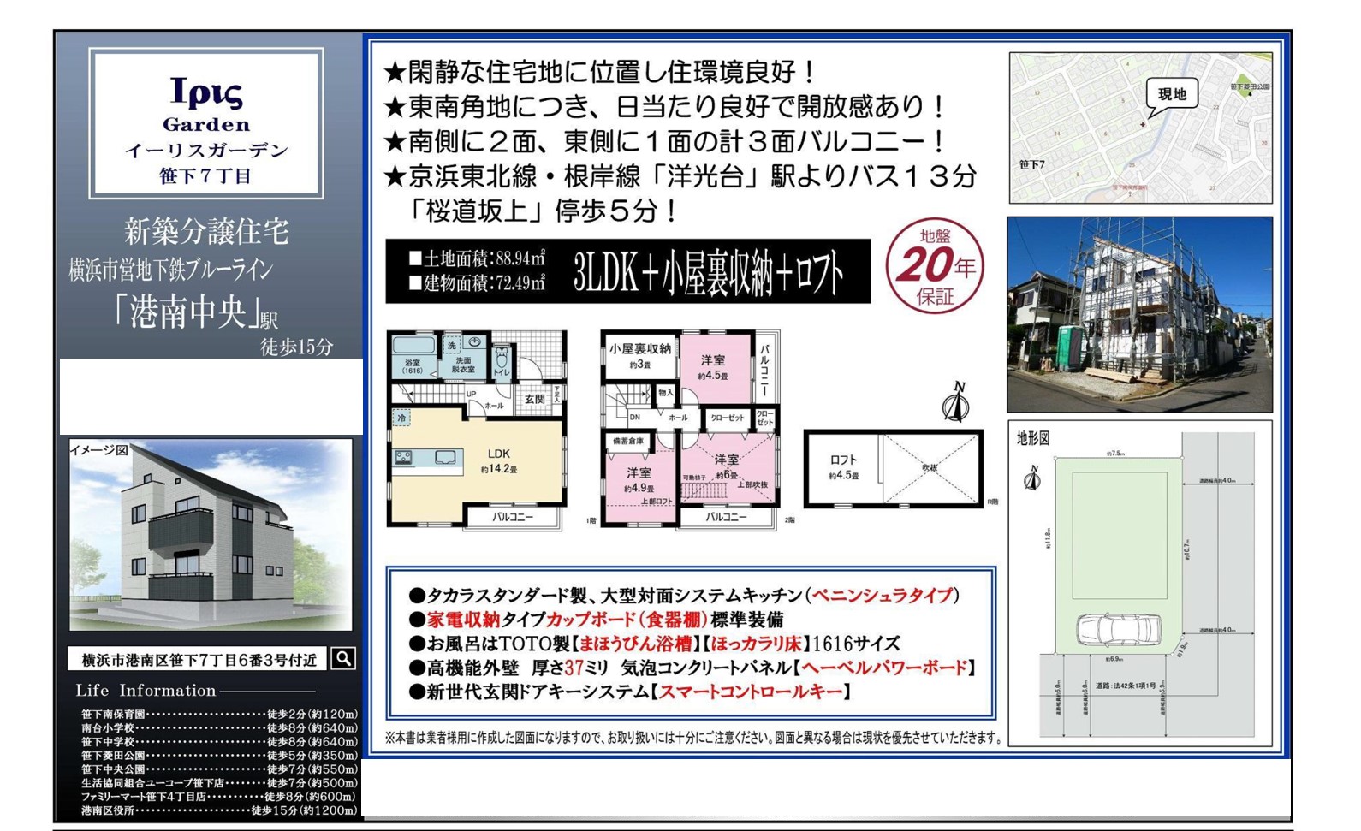1361x831 pixels.
Task: Open the イメージ図 building rendering
Action: point(210,535)
